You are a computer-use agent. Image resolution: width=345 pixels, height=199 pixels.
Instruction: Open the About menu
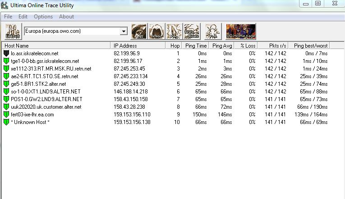pyautogui.click(x=66, y=17)
